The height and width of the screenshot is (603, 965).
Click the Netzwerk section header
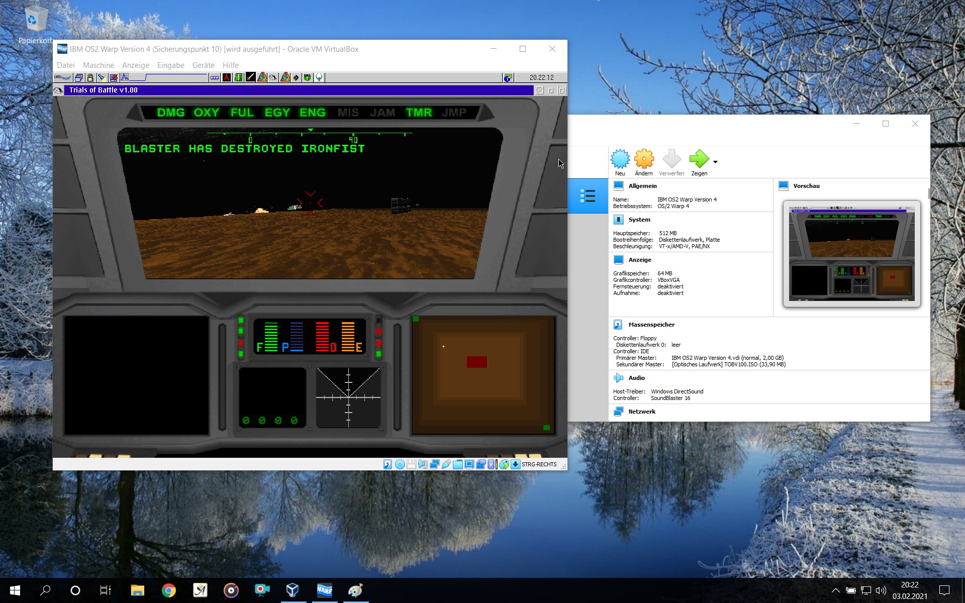pyautogui.click(x=641, y=412)
